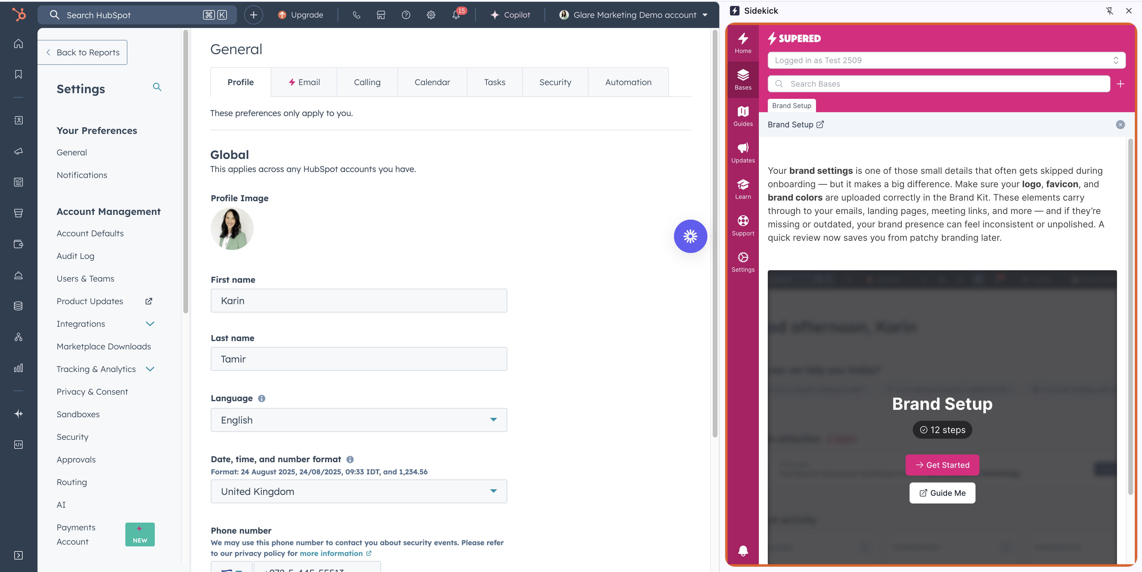
Task: Open Data Management database icon in left rail
Action: (18, 306)
